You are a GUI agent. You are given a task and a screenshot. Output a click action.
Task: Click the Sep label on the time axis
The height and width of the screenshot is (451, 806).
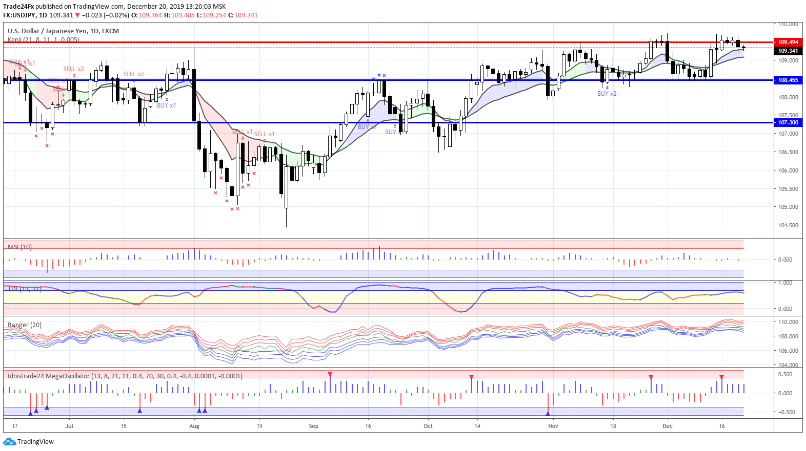314,426
